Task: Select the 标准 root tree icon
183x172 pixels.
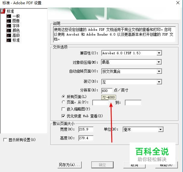Action: [x=3, y=11]
